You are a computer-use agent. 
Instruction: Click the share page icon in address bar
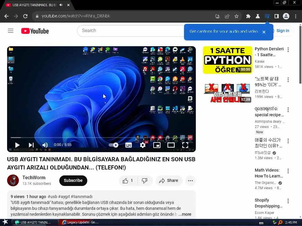pyautogui.click(x=227, y=16)
